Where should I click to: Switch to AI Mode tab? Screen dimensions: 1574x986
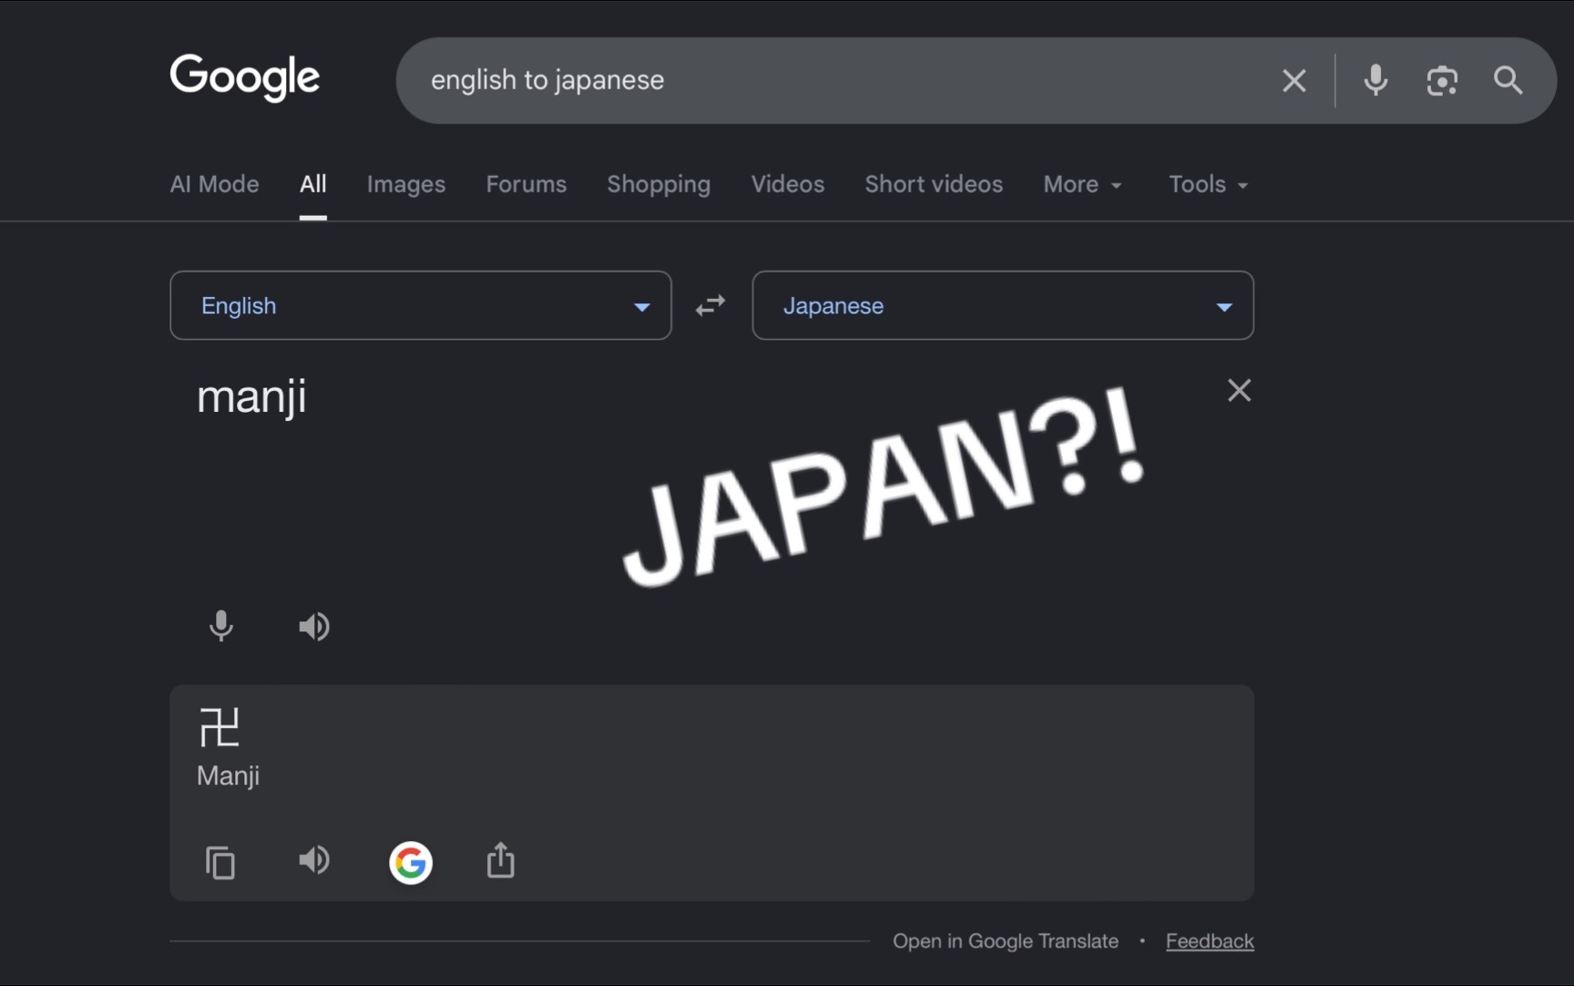[214, 184]
